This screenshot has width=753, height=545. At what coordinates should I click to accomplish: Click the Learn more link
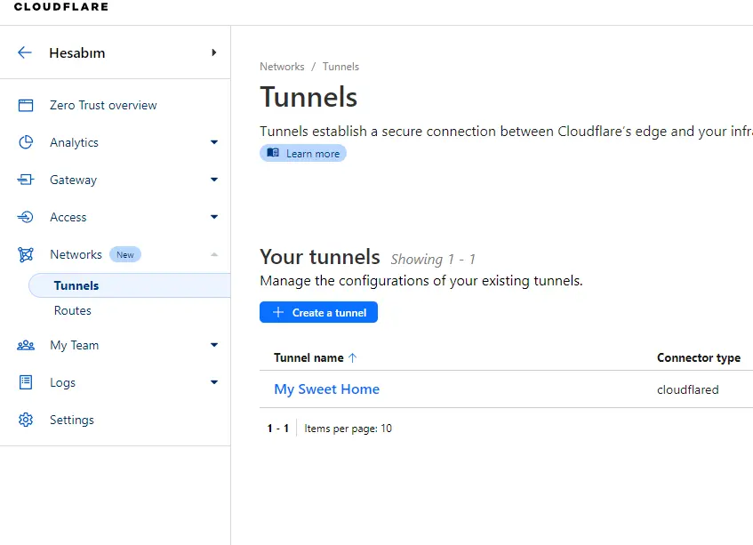[x=303, y=153]
